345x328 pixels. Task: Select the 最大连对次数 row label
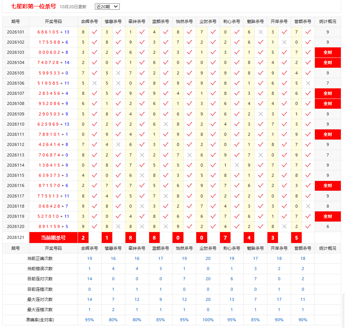tap(40, 299)
